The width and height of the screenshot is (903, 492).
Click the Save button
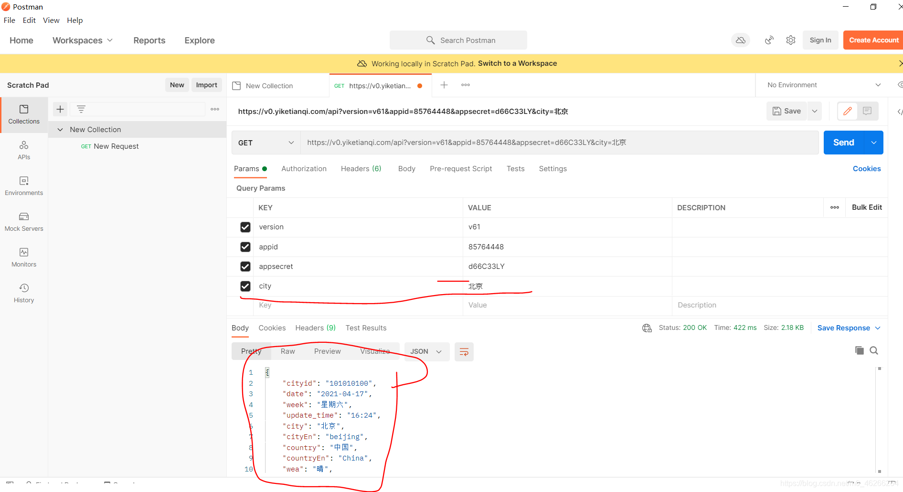coord(787,111)
